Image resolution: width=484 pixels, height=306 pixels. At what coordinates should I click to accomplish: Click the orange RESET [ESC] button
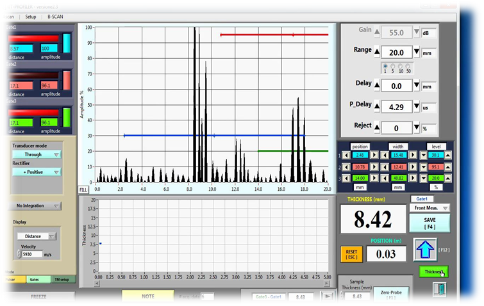click(x=351, y=254)
